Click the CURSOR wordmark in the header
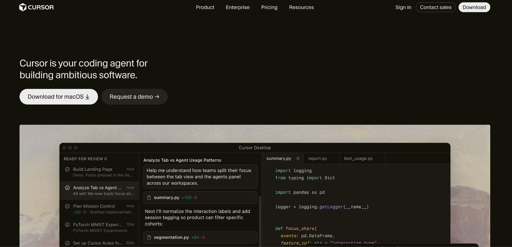512x247 pixels. click(41, 7)
